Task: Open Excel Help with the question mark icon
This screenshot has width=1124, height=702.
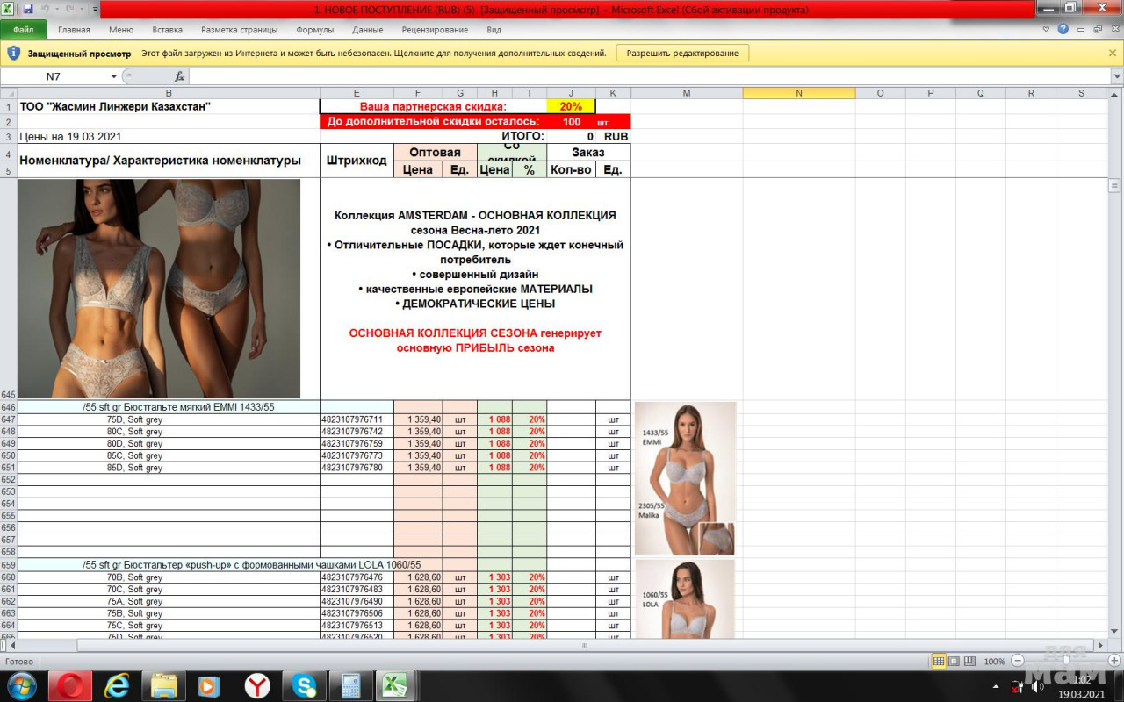Action: [x=1063, y=29]
